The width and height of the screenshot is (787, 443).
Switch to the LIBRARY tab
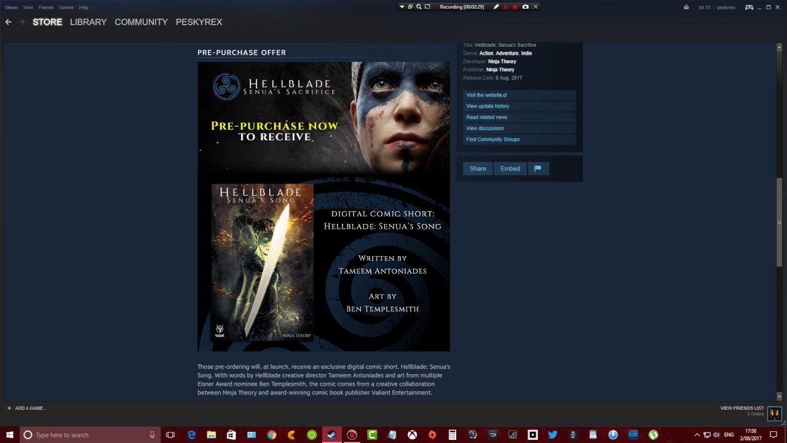click(x=89, y=22)
